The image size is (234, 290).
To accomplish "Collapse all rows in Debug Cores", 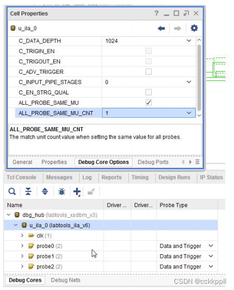I will coord(28,191).
